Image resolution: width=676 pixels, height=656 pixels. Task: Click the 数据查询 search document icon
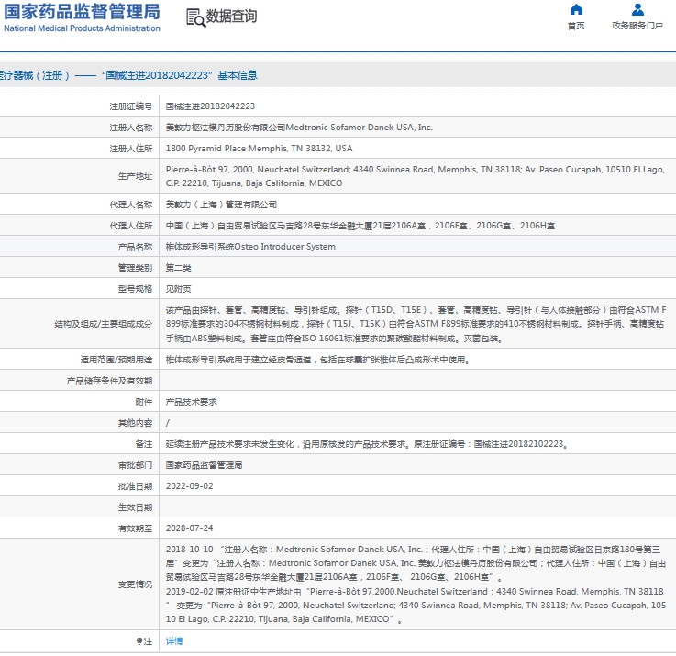click(x=195, y=17)
